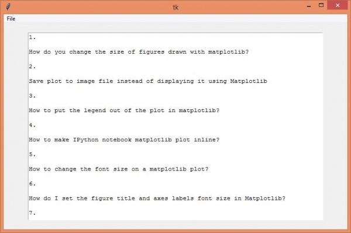Click "Save plot to image file" line
This screenshot has height=233, width=351.
pos(148,81)
